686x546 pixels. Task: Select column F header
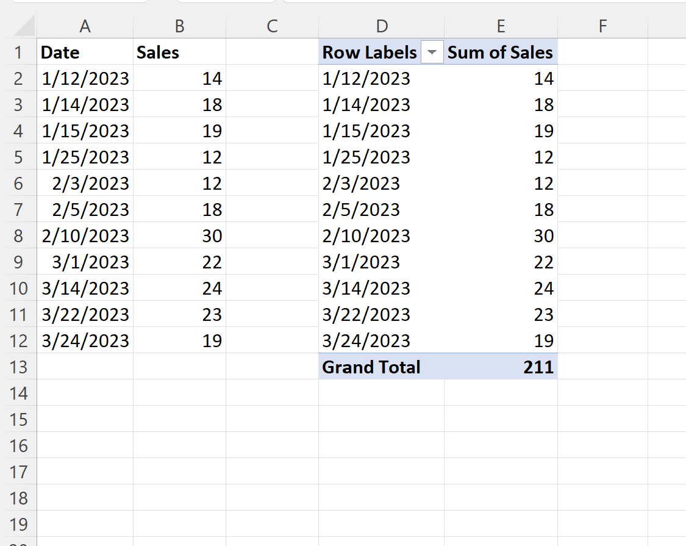(x=602, y=26)
